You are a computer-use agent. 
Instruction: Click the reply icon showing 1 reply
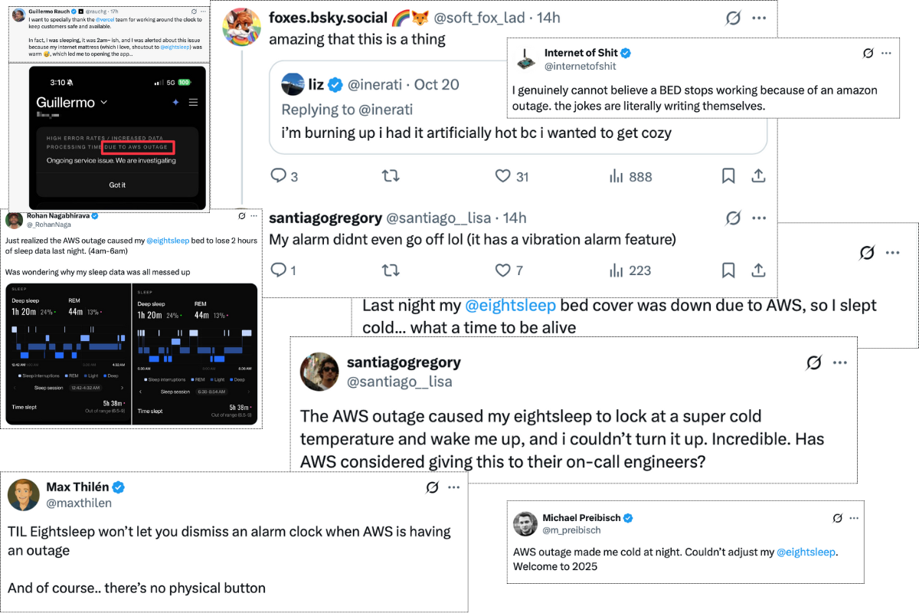pyautogui.click(x=279, y=270)
